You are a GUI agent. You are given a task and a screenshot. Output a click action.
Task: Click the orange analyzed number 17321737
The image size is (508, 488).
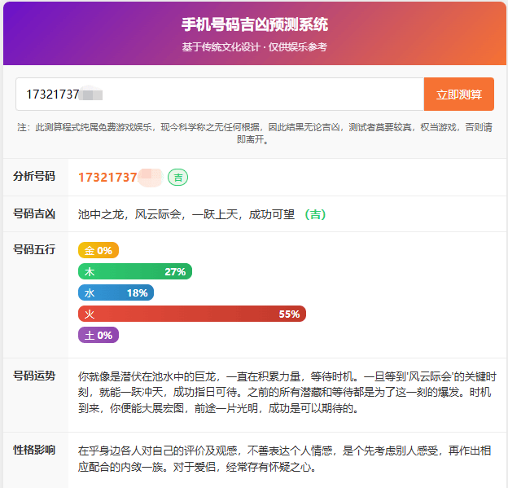point(107,178)
